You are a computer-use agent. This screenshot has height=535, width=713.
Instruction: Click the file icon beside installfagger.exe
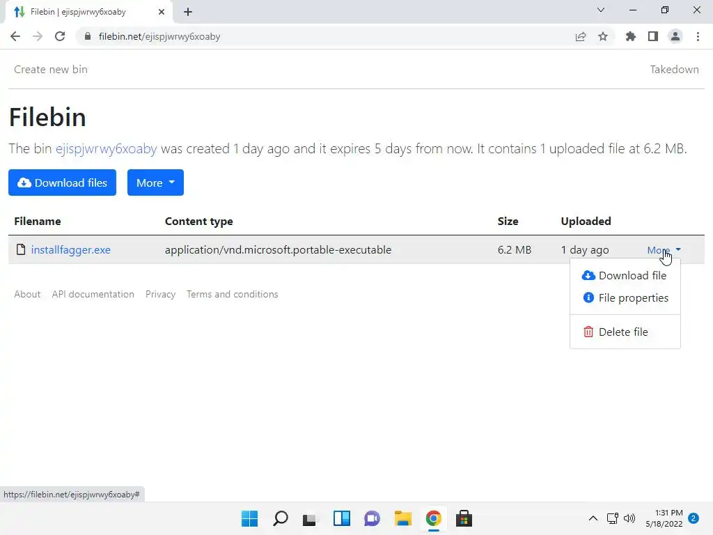click(21, 249)
